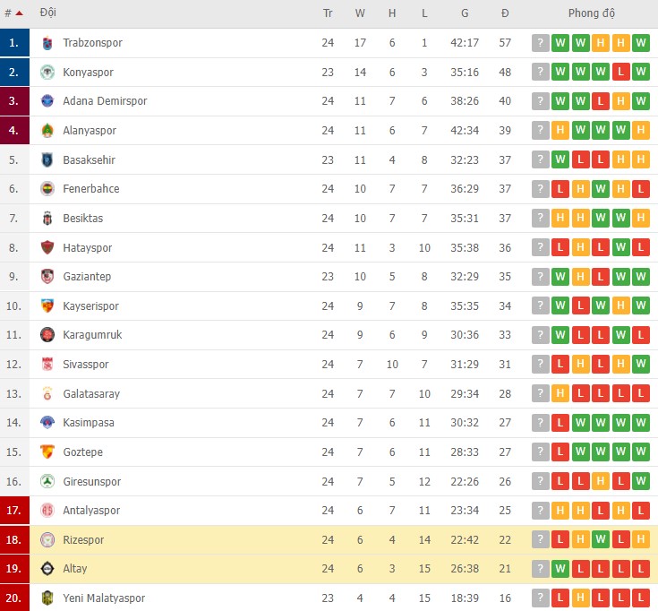Click Giresunspor's green W form badge

click(641, 482)
